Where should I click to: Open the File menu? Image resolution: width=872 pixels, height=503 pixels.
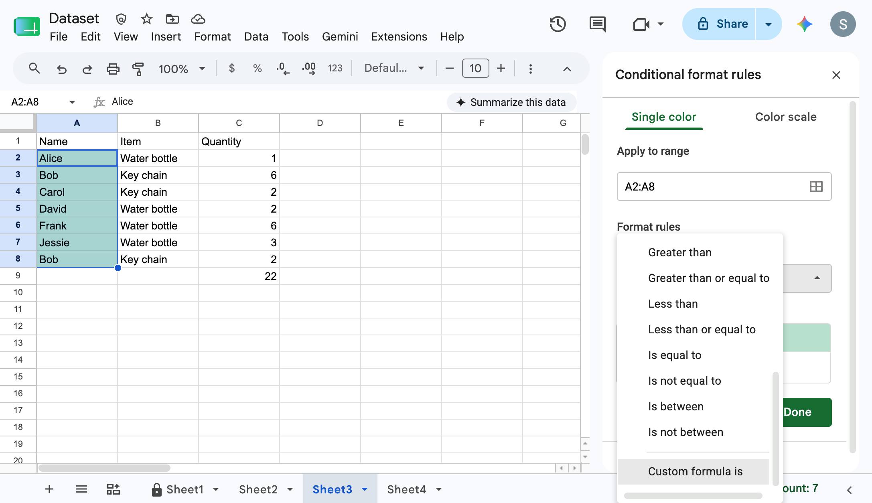tap(59, 37)
